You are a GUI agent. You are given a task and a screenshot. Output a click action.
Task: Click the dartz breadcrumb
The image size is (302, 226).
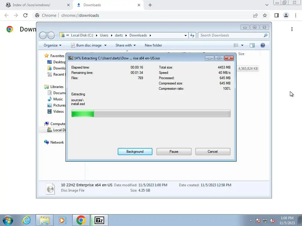tap(119, 35)
